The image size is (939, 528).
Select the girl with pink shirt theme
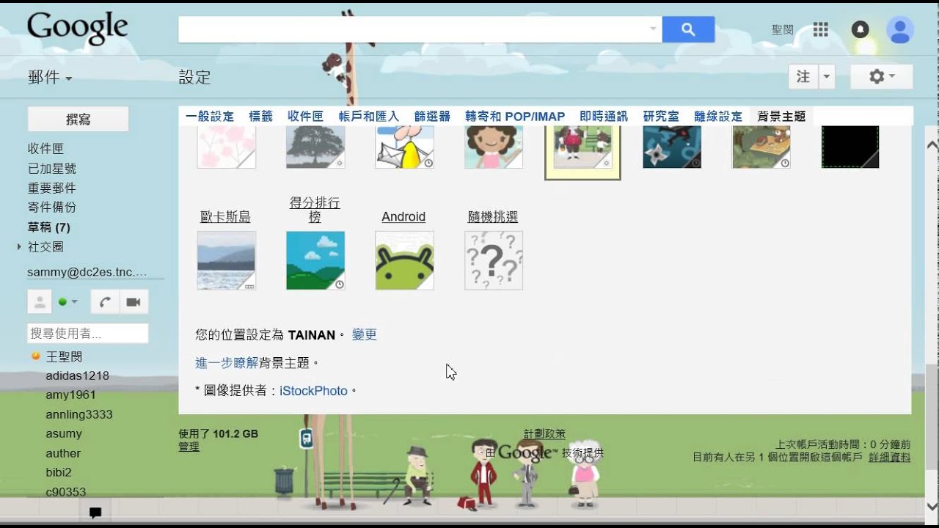(x=494, y=147)
